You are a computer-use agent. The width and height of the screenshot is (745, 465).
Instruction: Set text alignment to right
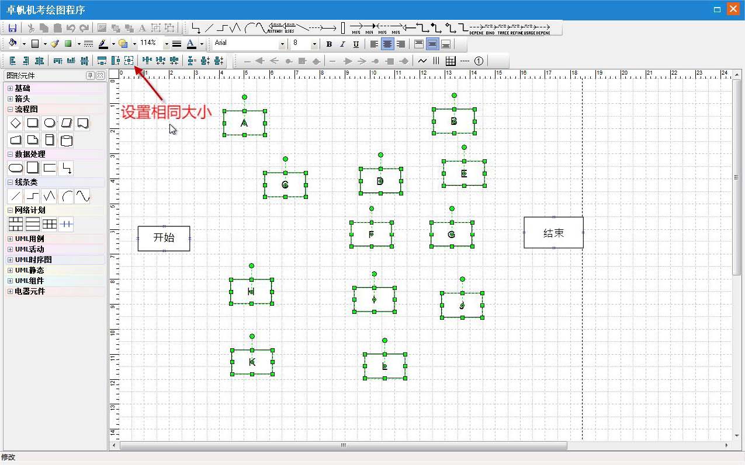[x=401, y=44]
